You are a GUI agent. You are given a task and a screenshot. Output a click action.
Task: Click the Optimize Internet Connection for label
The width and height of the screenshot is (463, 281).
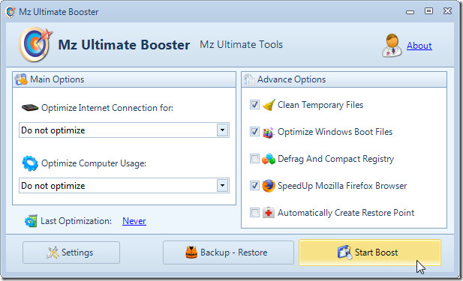(x=107, y=108)
